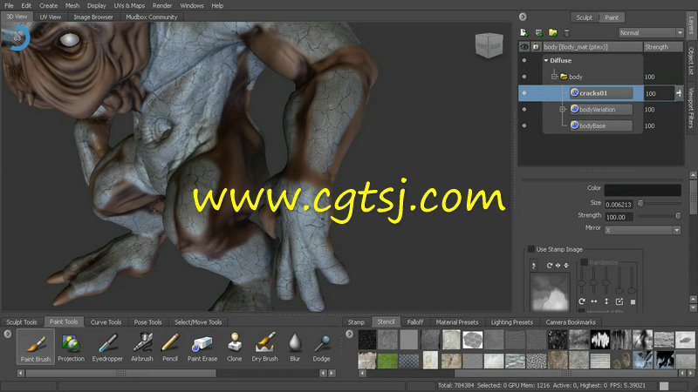The height and width of the screenshot is (392, 698).
Task: Toggle visibility of body folder
Action: tap(524, 77)
